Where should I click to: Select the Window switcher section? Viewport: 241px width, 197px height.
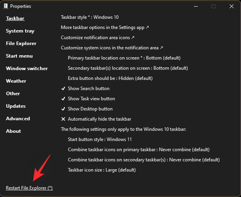27,69
